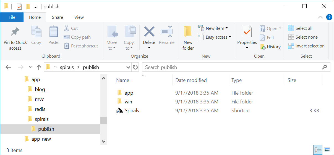Click Copy path in ribbon
Image resolution: width=334 pixels, height=155 pixels.
coord(77,37)
